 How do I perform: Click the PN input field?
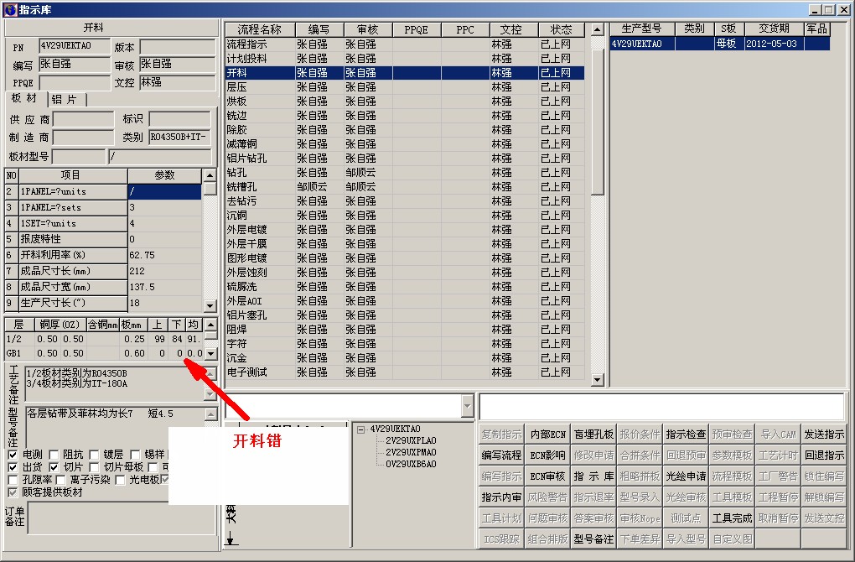coord(74,46)
